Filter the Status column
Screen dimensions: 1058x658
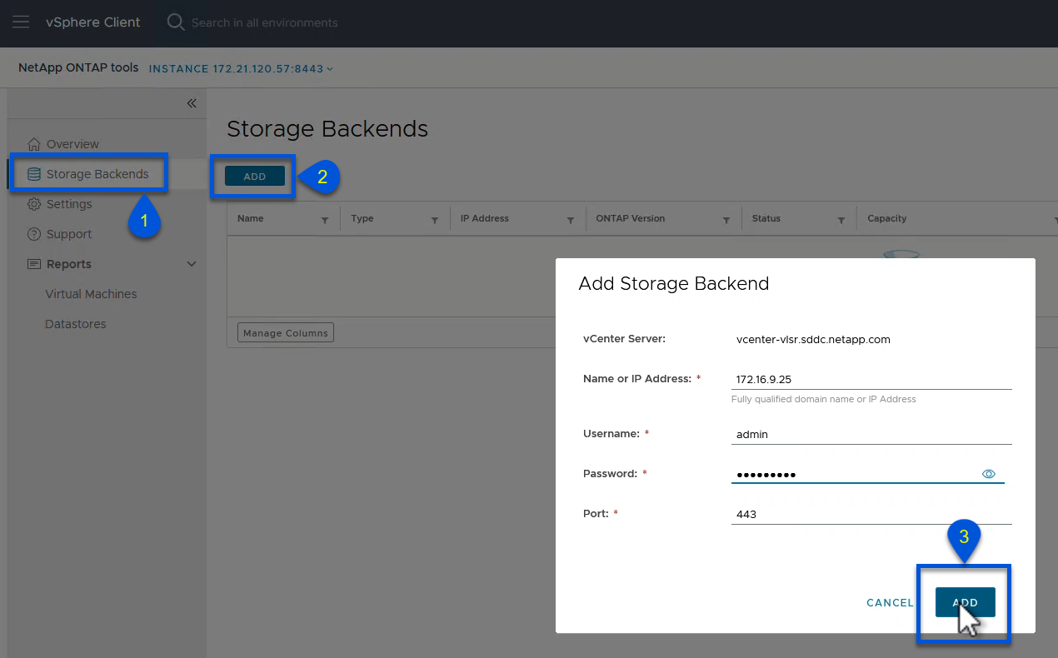point(841,220)
